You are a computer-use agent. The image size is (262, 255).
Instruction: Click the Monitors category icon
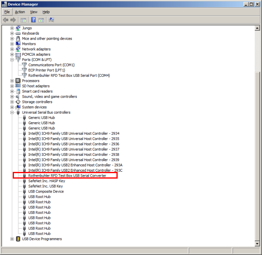coord(18,44)
